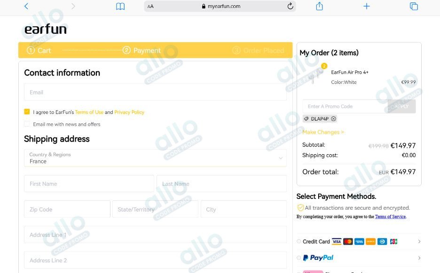Focus the Enter A Promo Code field

tap(345, 106)
